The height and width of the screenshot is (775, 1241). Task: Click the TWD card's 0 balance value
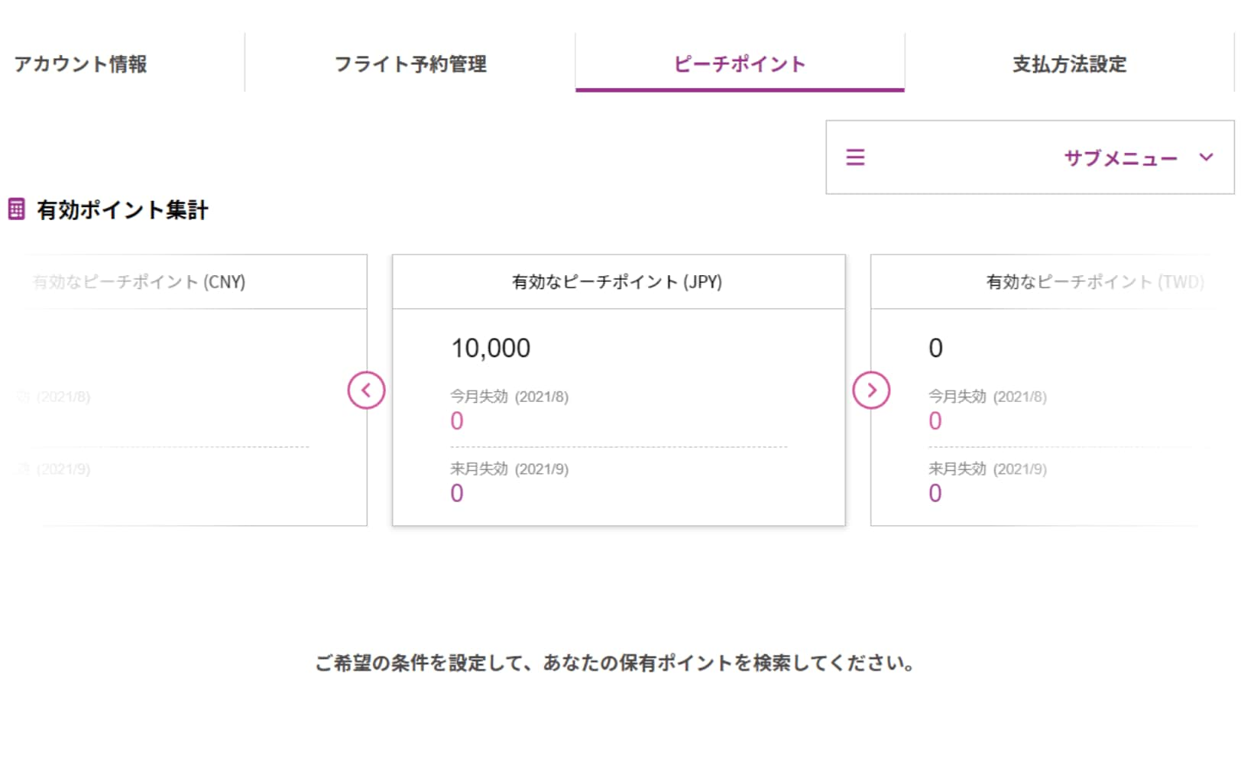coord(935,349)
